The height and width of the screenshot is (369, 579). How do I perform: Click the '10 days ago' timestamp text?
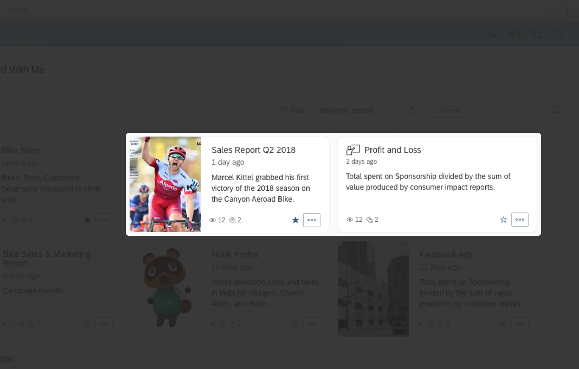pyautogui.click(x=232, y=267)
